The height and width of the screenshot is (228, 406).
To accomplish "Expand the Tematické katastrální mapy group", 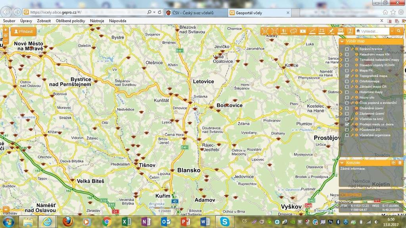I will pos(341,60).
